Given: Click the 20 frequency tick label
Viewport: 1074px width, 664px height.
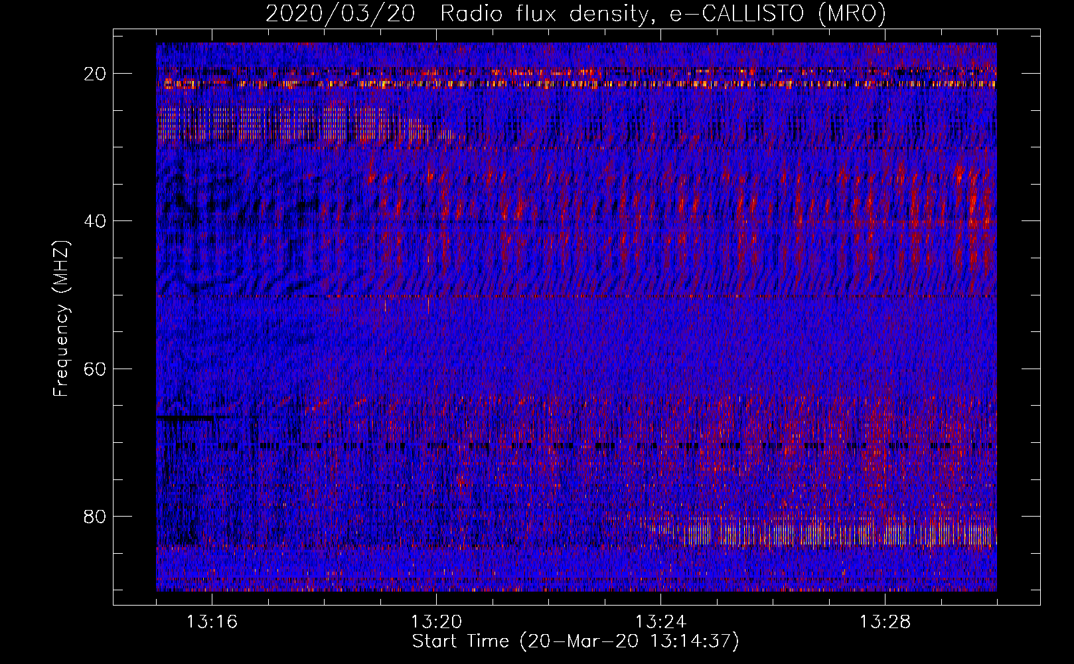Looking at the screenshot, I should coord(95,74).
